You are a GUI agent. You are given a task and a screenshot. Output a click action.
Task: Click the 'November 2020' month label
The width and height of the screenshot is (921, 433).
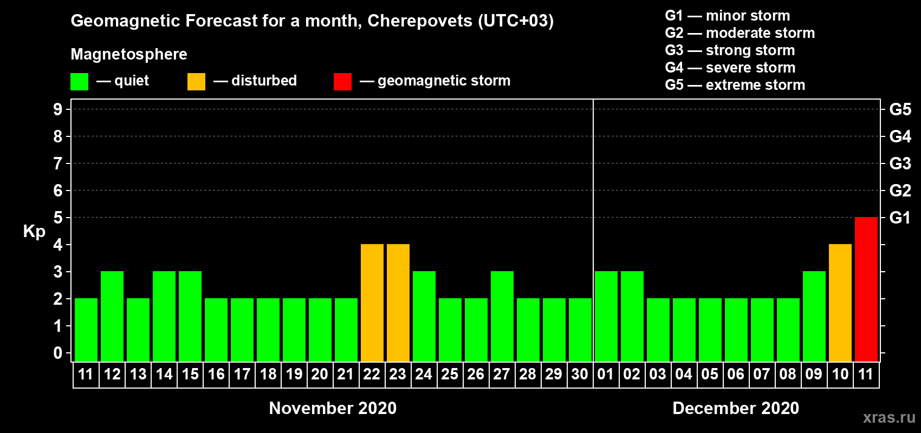[333, 408]
